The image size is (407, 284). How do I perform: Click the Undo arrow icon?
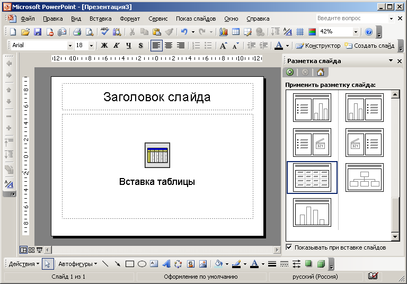tap(184, 32)
